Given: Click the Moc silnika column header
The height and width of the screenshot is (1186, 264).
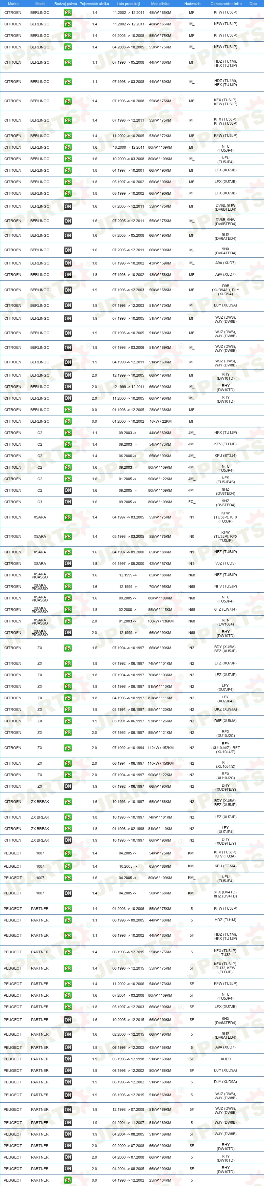Looking at the screenshot, I should (160, 4).
